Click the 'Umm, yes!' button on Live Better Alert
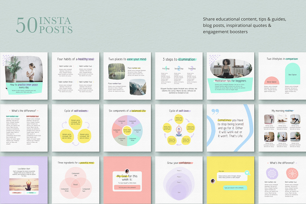306x204 pixels. pos(17,193)
